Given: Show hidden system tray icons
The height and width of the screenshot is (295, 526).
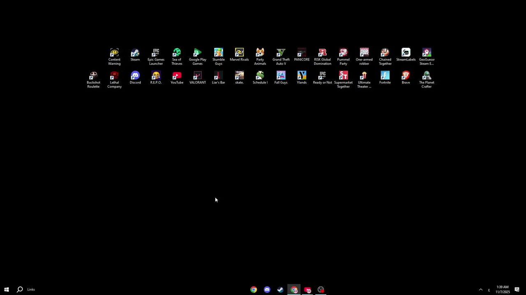Looking at the screenshot, I should coord(480,290).
